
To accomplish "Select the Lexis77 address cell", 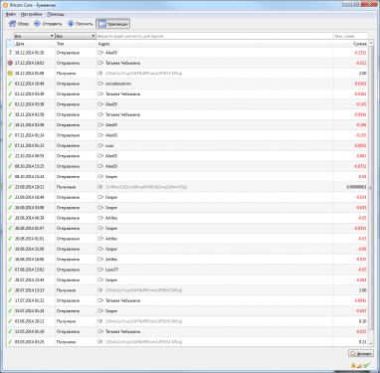I will pos(215,270).
